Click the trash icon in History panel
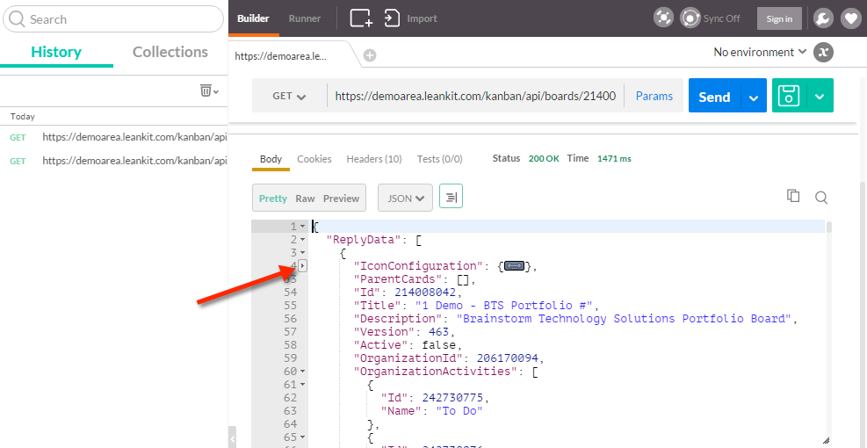Screen dimensions: 867x448 pyautogui.click(x=206, y=90)
